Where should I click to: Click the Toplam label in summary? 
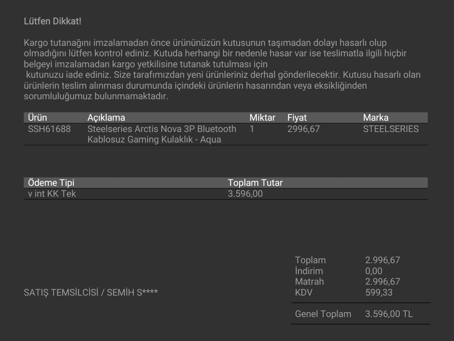tap(310, 260)
